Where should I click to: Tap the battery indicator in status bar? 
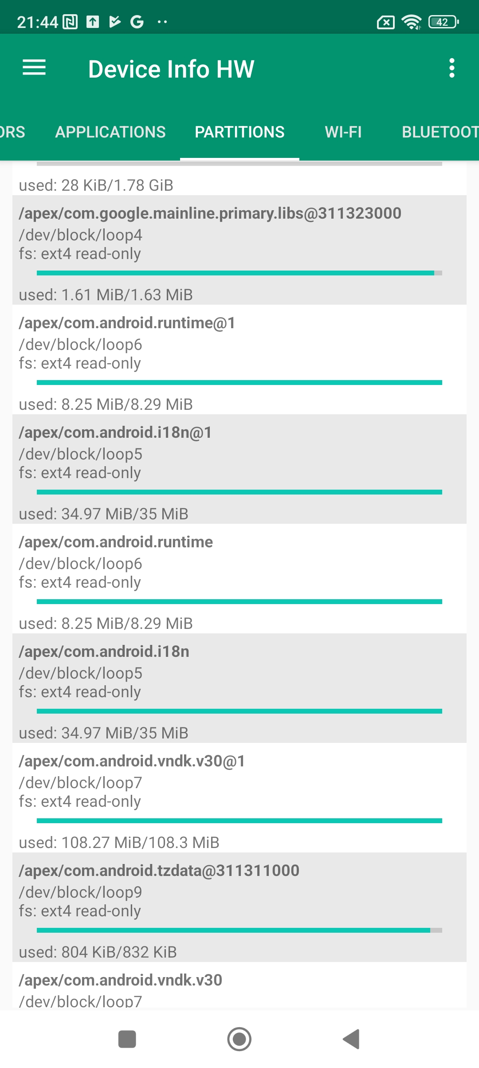443,22
